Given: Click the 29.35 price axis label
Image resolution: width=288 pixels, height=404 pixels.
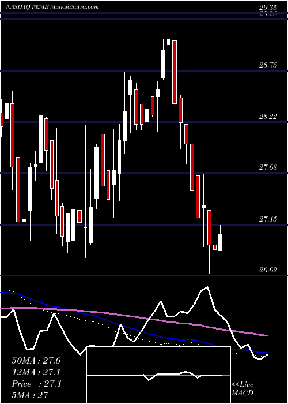Looking at the screenshot, I should (268, 8).
